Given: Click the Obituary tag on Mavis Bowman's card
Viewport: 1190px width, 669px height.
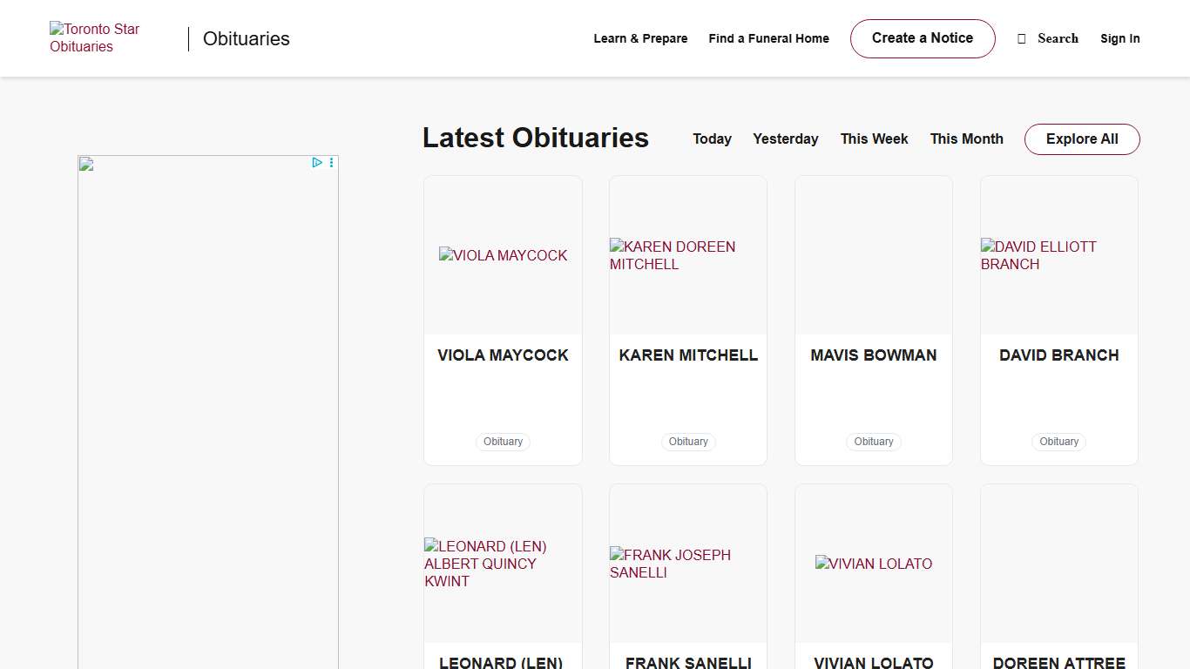Looking at the screenshot, I should pyautogui.click(x=873, y=442).
